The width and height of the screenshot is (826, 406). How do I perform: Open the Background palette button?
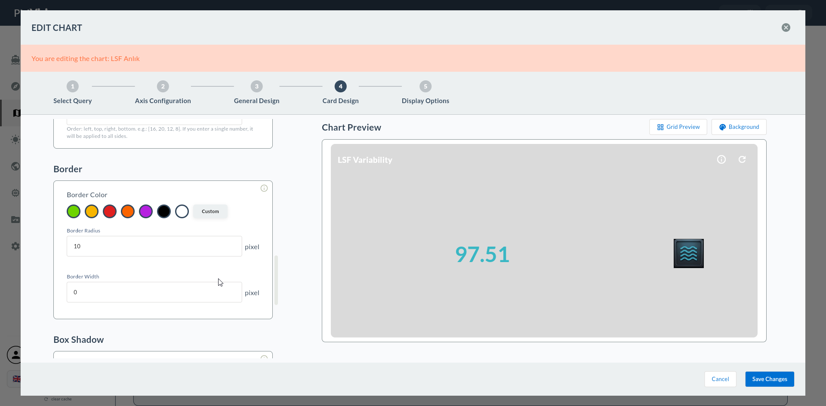(x=739, y=127)
